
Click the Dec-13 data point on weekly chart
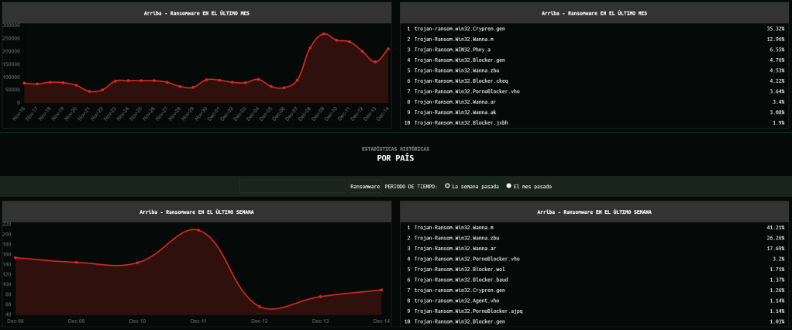(x=321, y=297)
